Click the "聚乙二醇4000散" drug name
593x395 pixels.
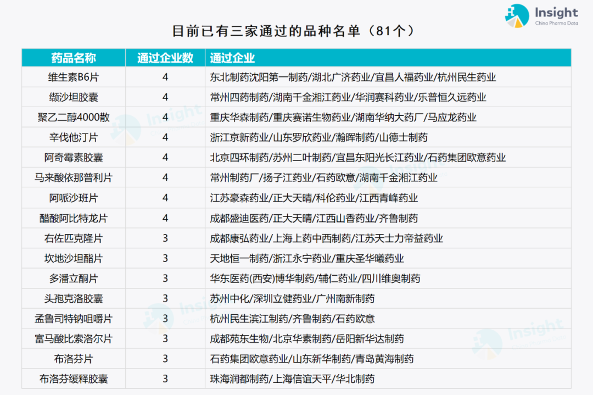[x=74, y=117]
